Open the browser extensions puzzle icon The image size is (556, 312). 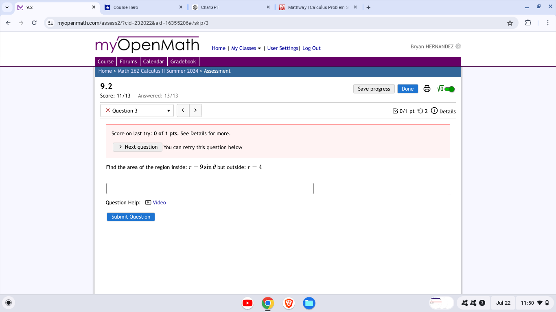[x=528, y=23]
